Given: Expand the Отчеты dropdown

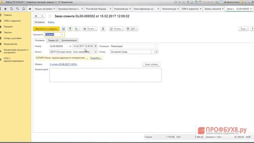Looking at the screenshot, I should (116, 29).
